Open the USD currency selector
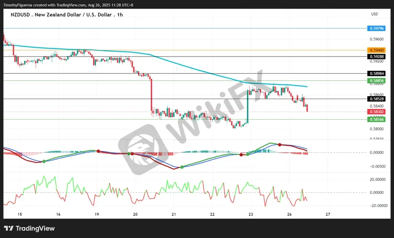 click(x=374, y=14)
